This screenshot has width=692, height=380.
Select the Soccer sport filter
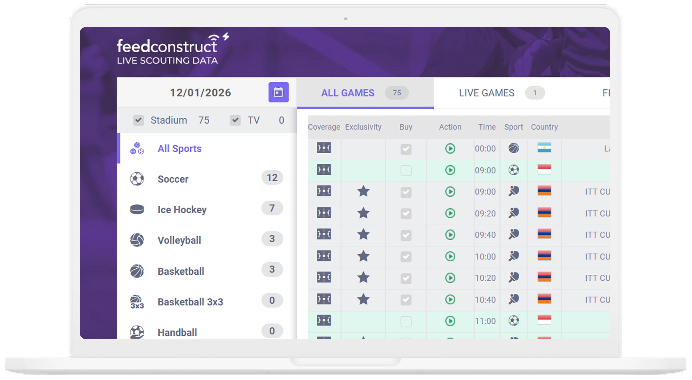point(173,179)
